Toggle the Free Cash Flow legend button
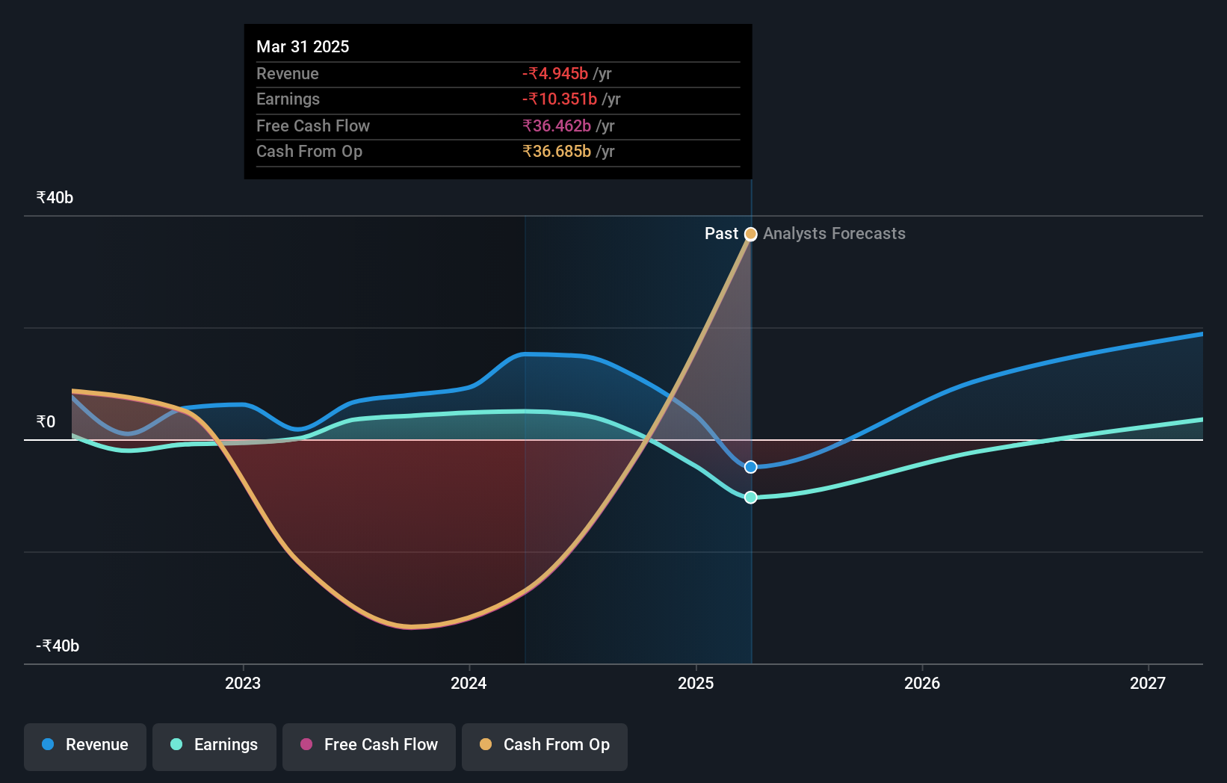The image size is (1227, 783). 369,746
